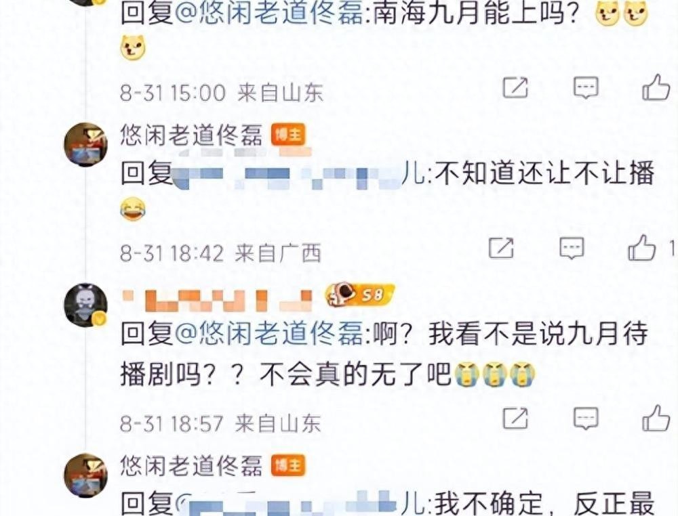Open reply for the 8-31 18:42 comment

point(572,249)
